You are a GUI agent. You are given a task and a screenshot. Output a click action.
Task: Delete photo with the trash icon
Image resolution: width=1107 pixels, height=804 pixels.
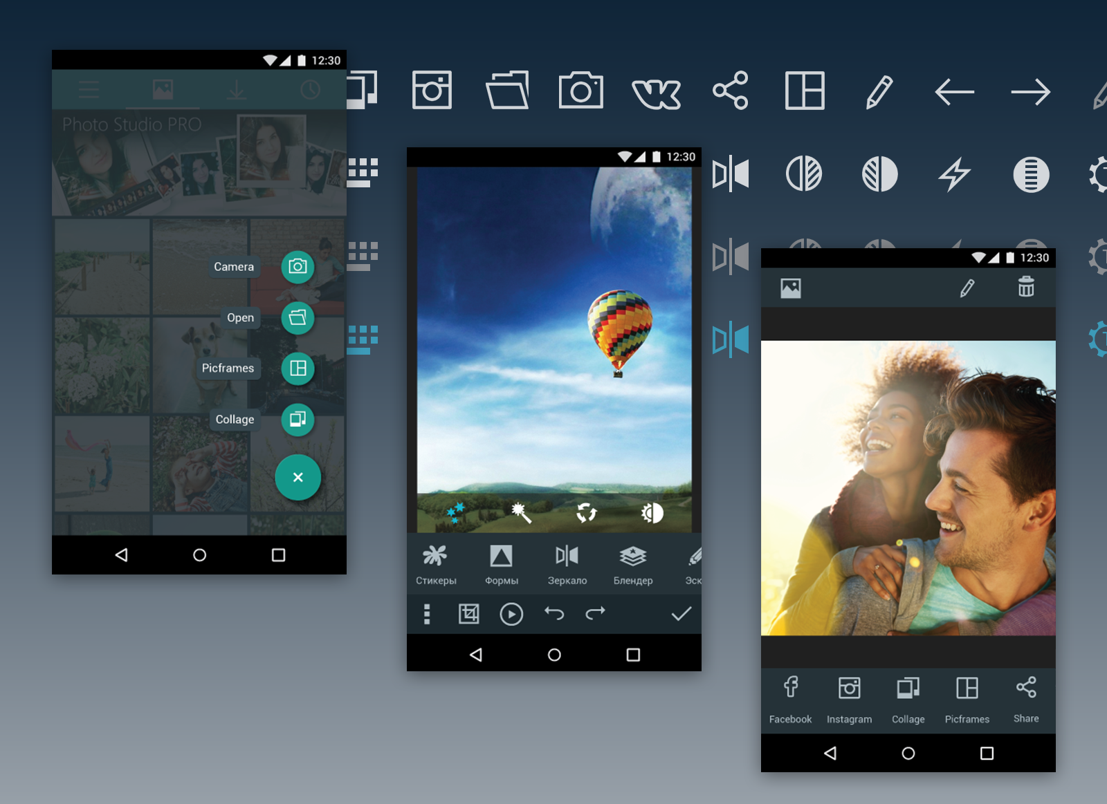(1026, 286)
